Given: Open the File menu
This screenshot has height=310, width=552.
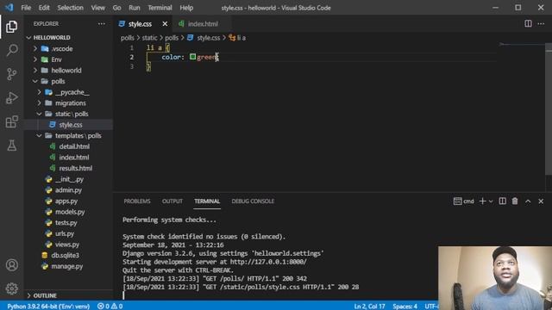Looking at the screenshot, I should click(26, 8).
